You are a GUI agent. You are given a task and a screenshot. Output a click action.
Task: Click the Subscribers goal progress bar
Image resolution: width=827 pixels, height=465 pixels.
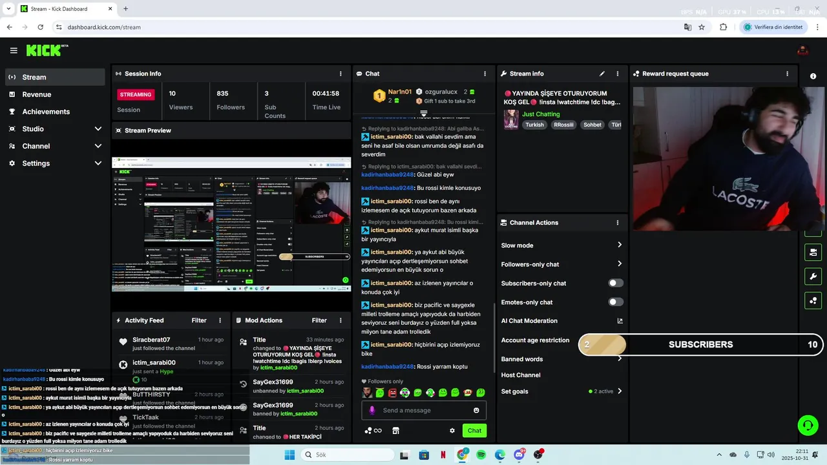701,345
